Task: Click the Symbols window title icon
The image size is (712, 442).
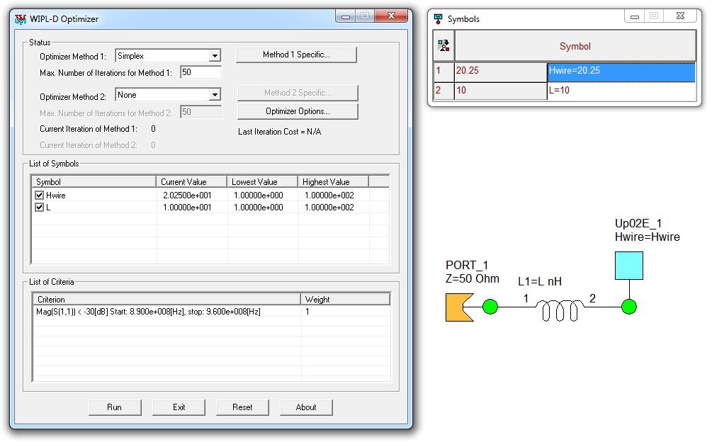Action: (439, 18)
